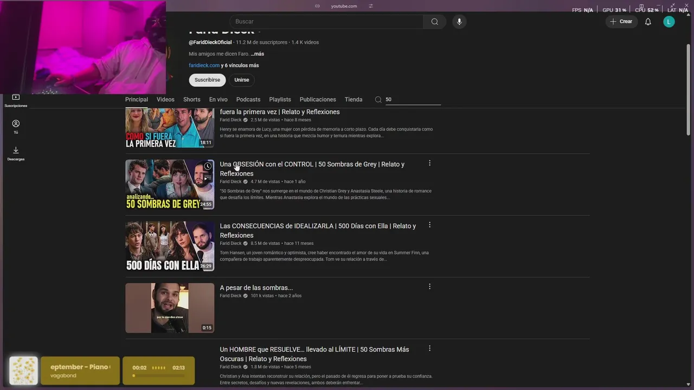Switch to the Publicaciones tab
This screenshot has width=694, height=390.
(x=318, y=100)
